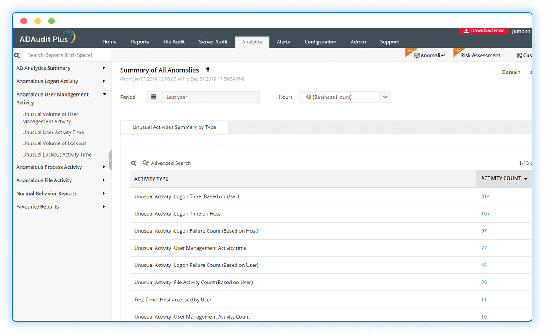Expand Anomalous File Activity arrow
Viewport: 545px width, 333px height.
point(104,180)
